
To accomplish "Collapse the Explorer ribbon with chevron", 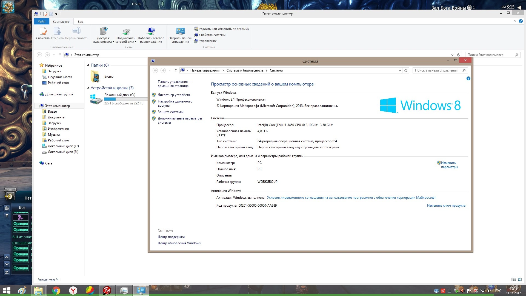I will 514,21.
